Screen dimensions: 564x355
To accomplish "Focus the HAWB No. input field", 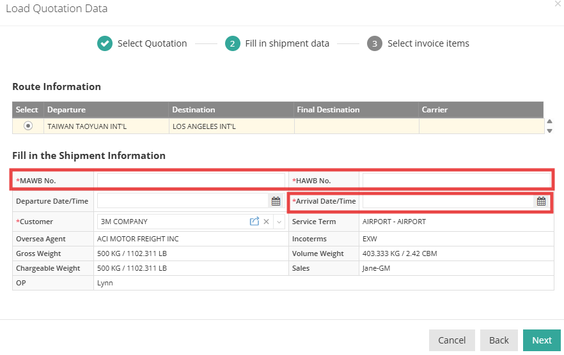I will coord(456,181).
